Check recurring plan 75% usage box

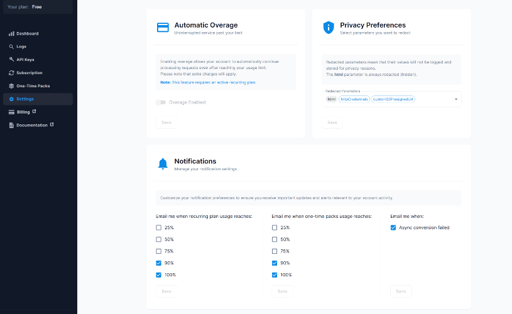click(x=159, y=251)
